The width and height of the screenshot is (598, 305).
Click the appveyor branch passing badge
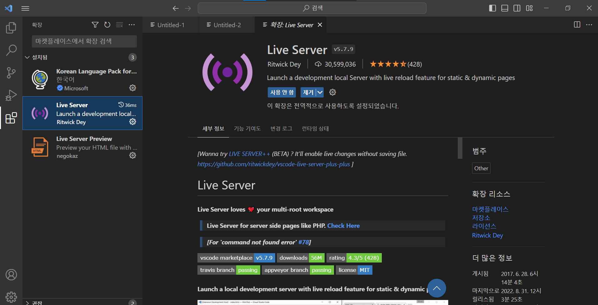click(x=298, y=270)
